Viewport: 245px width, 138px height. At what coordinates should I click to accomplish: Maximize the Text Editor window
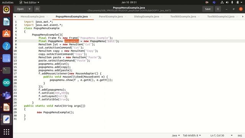coord(234,9)
